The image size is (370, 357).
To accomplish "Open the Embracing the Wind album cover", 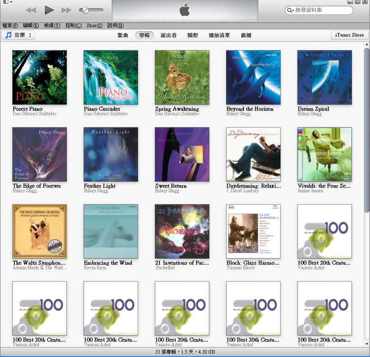I will pos(111,231).
